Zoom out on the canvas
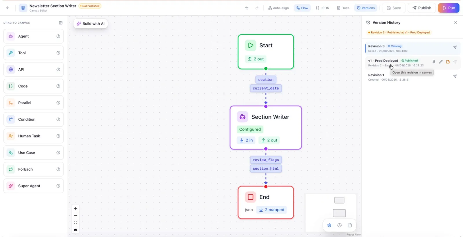This screenshot has width=463, height=237. click(76, 215)
